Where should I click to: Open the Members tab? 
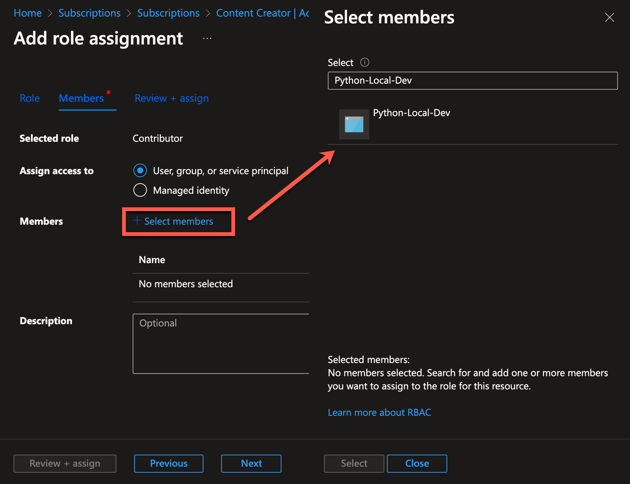(x=81, y=98)
